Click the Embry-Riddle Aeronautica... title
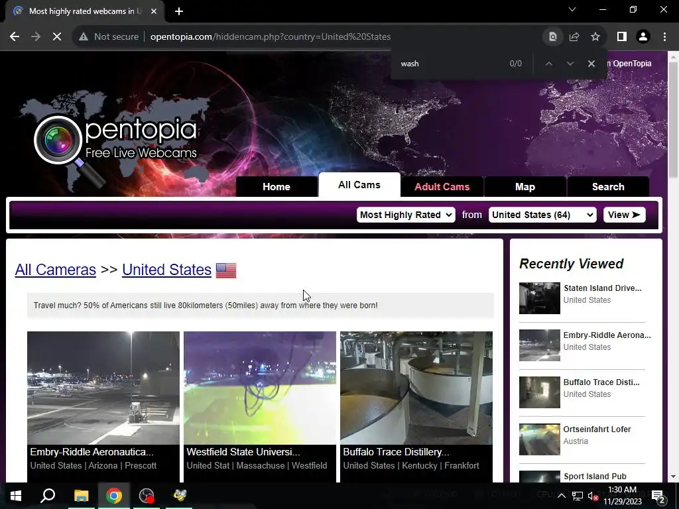 (x=92, y=452)
